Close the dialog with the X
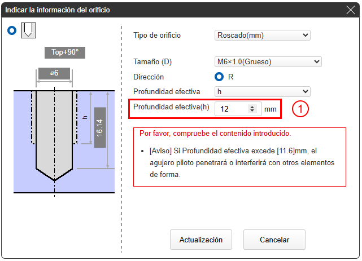 point(351,10)
